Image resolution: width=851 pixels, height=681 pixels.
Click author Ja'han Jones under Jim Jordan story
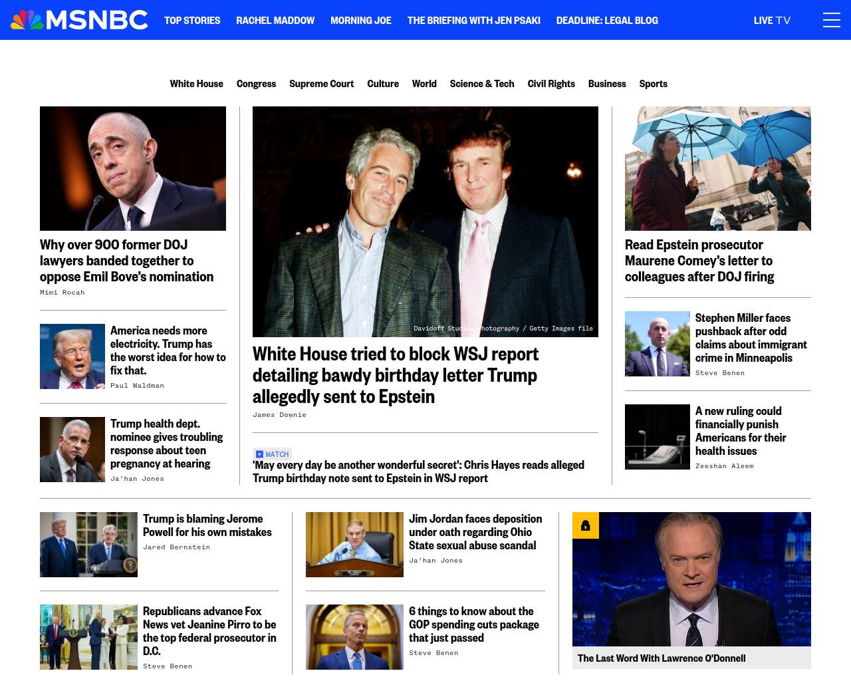[x=435, y=561]
